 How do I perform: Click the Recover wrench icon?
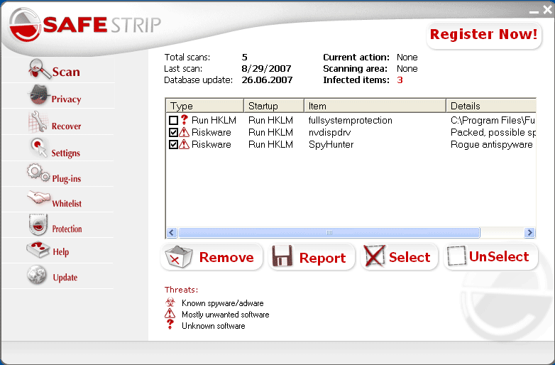(38, 121)
